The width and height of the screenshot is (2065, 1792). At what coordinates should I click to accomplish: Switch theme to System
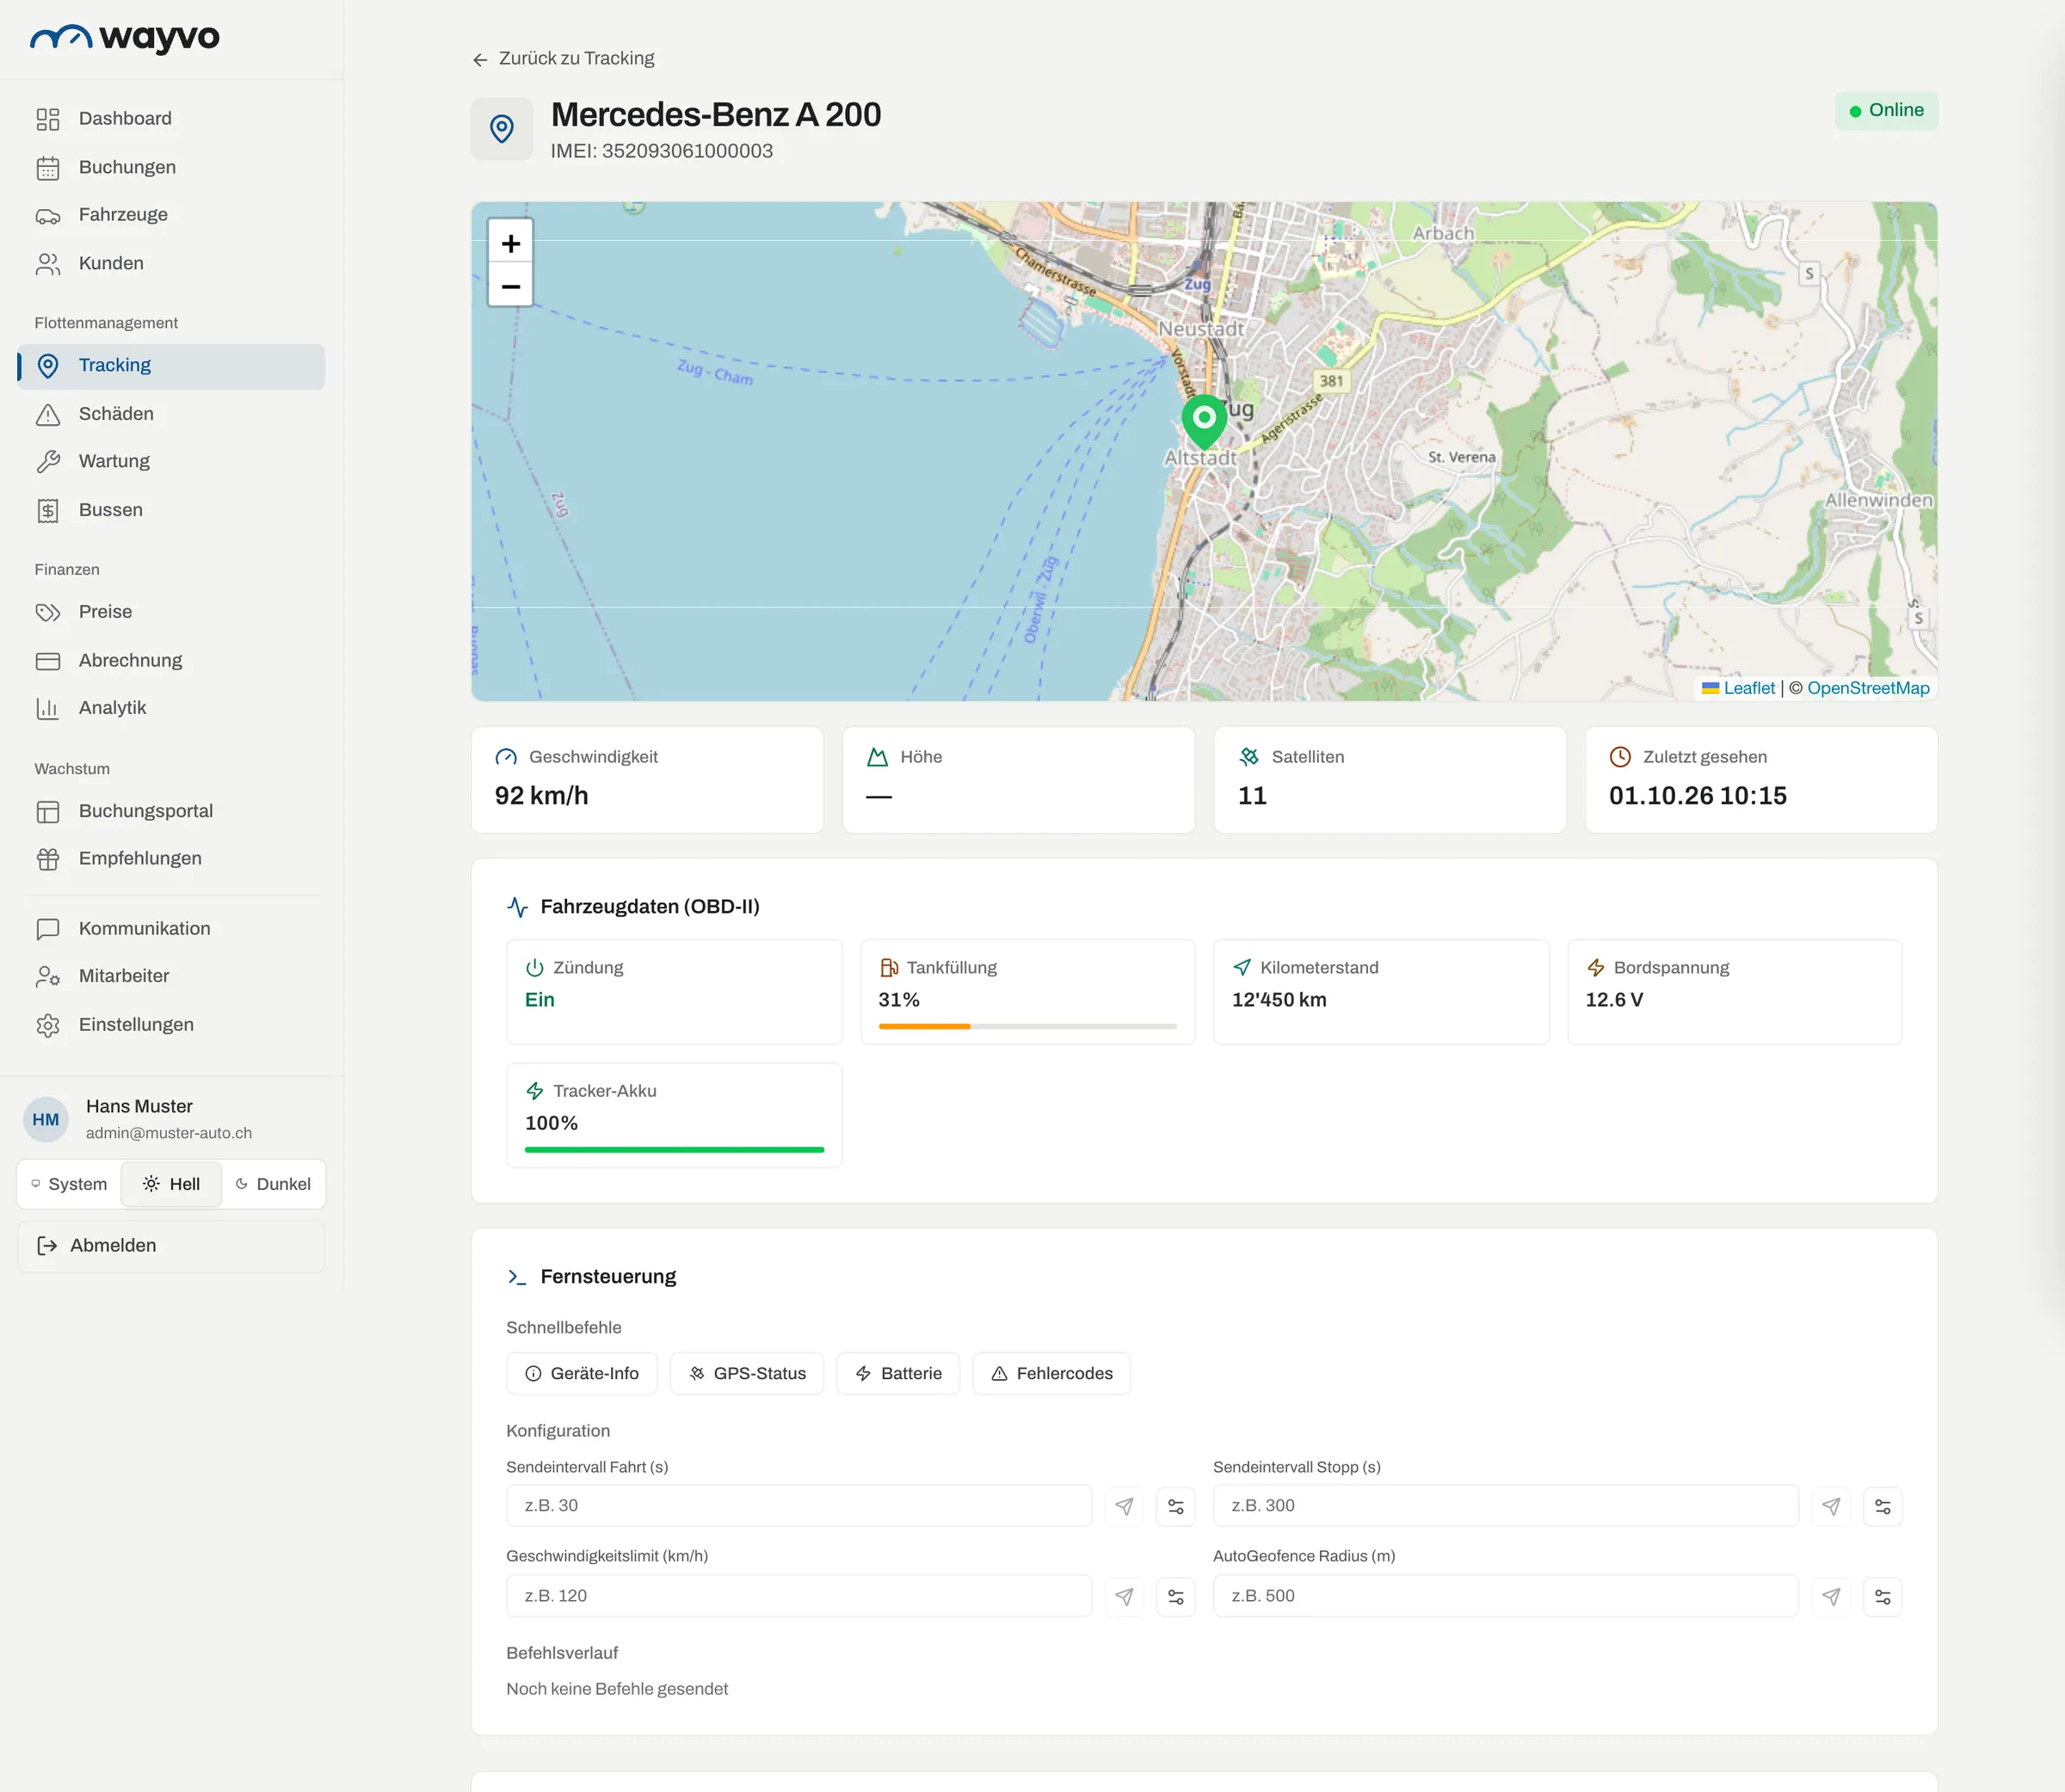69,1184
